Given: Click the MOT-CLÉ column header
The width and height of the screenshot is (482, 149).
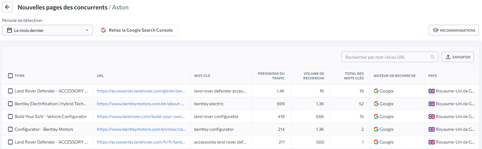Looking at the screenshot, I should pyautogui.click(x=202, y=76).
